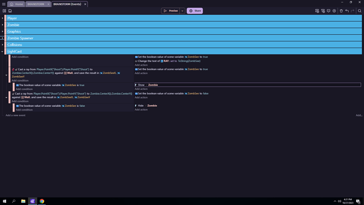Click the circled plus add-other-event icon
This screenshot has width=364, height=205.
point(334,11)
